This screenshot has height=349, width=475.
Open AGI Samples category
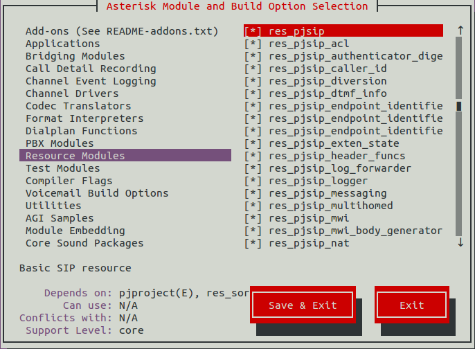point(60,218)
